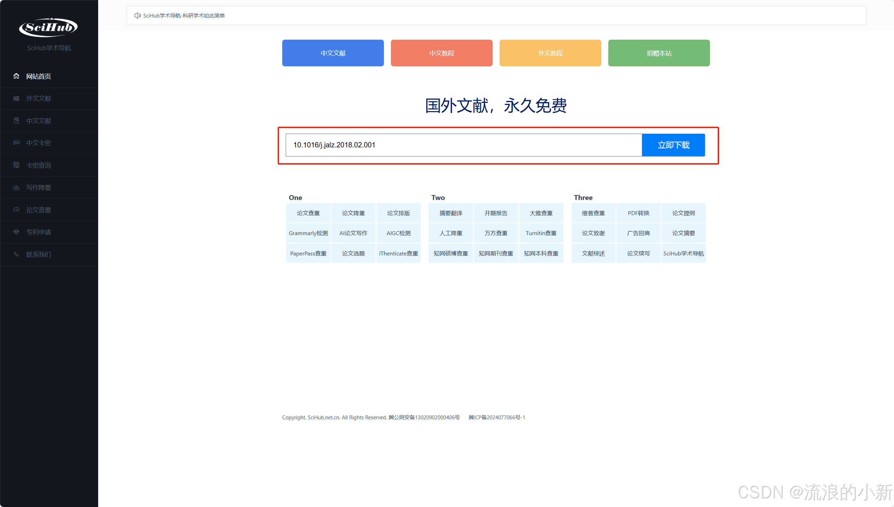Click the DOI search input field
Viewport: 894px width, 507px height.
pos(463,145)
